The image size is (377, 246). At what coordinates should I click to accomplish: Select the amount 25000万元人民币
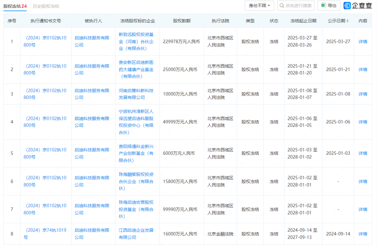coord(180,70)
